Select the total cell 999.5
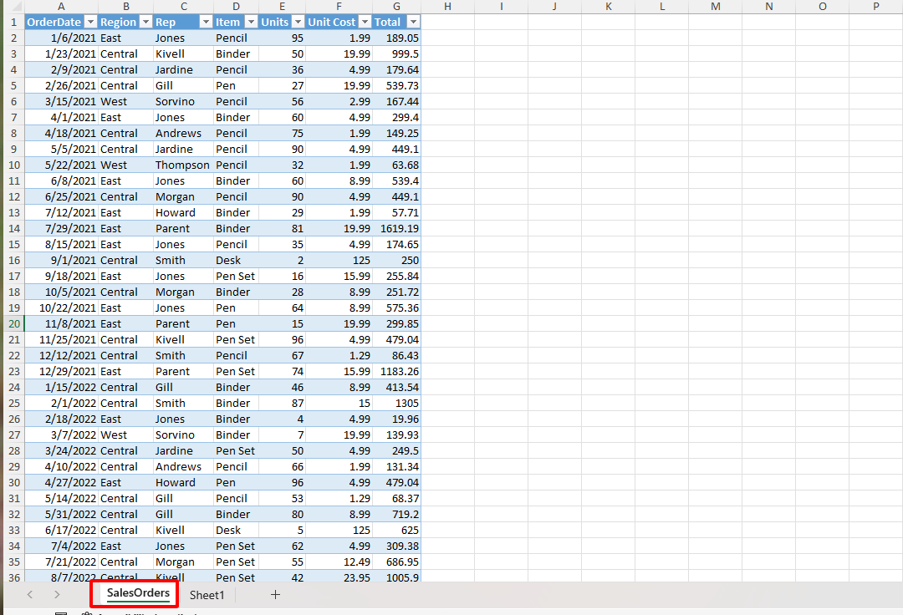Image resolution: width=903 pixels, height=615 pixels. pyautogui.click(x=397, y=54)
